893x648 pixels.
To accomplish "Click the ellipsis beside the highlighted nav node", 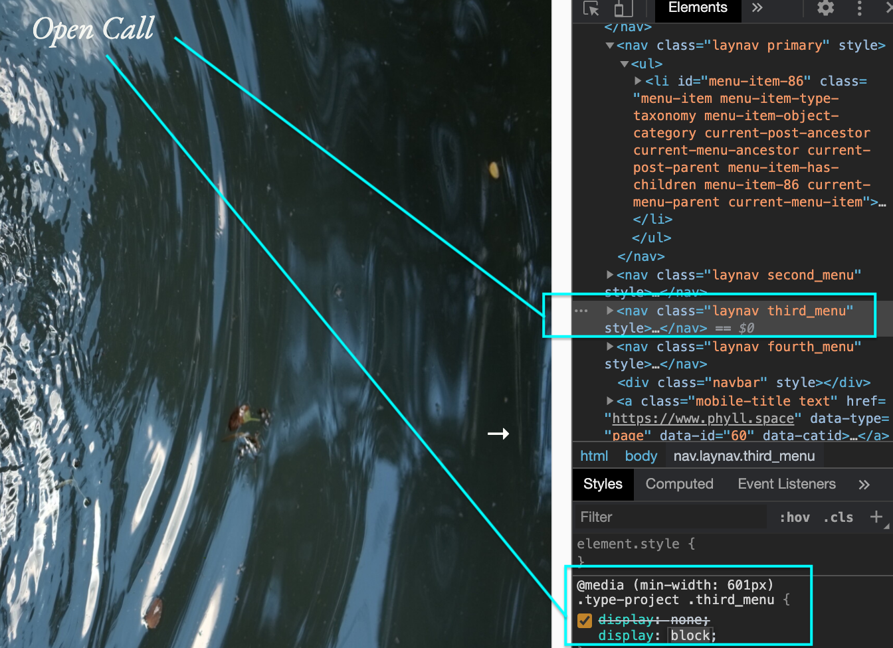I will pos(581,310).
